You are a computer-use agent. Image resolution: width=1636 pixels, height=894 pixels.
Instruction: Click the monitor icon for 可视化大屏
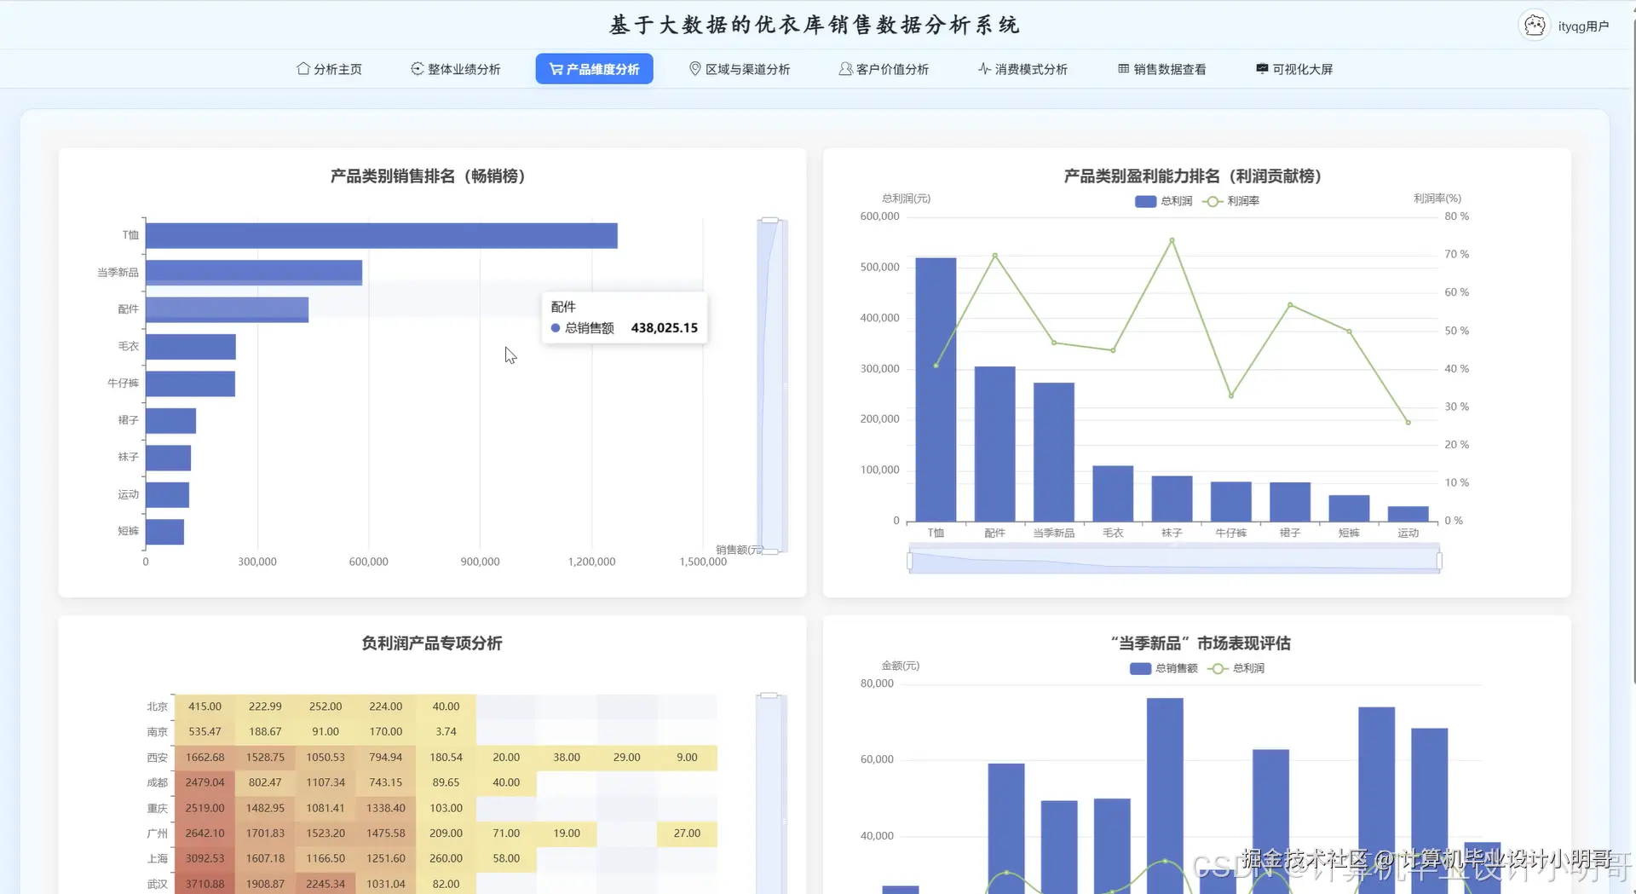tap(1262, 69)
